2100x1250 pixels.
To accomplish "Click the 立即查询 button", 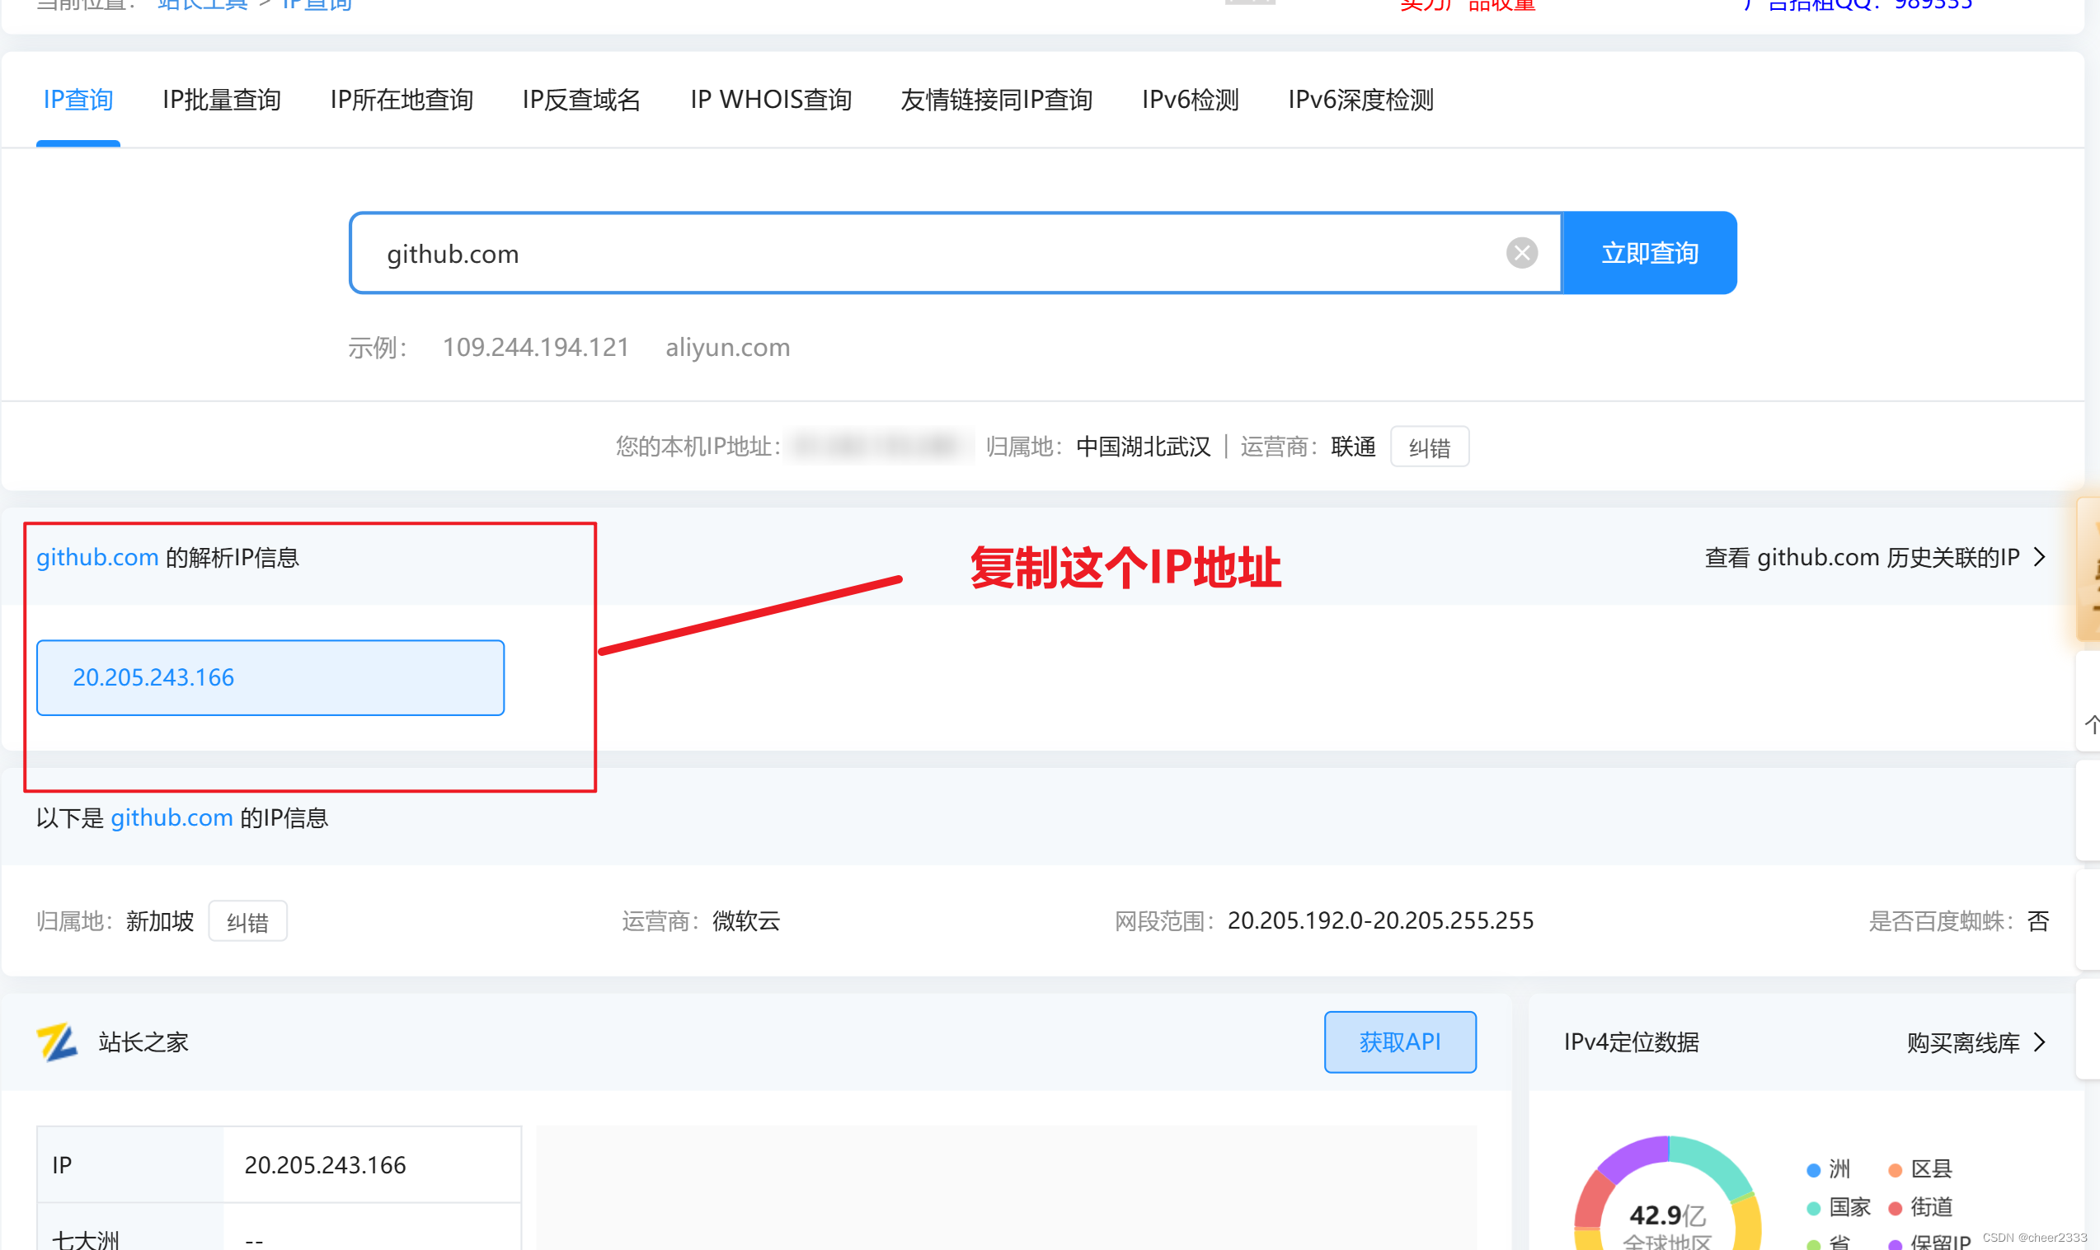I will click(x=1649, y=253).
